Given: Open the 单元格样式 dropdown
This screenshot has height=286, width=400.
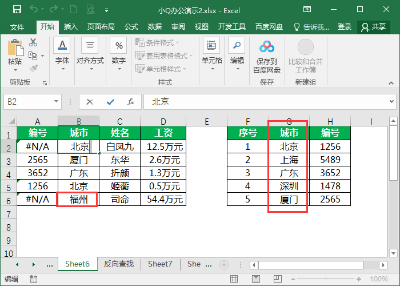Looking at the screenshot, I should (x=161, y=69).
